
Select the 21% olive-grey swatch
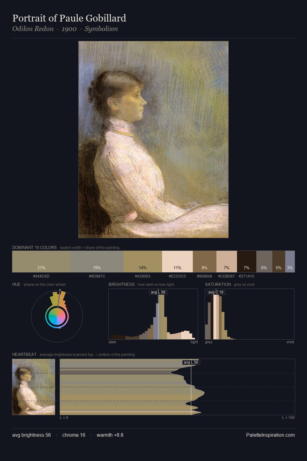coord(41,262)
